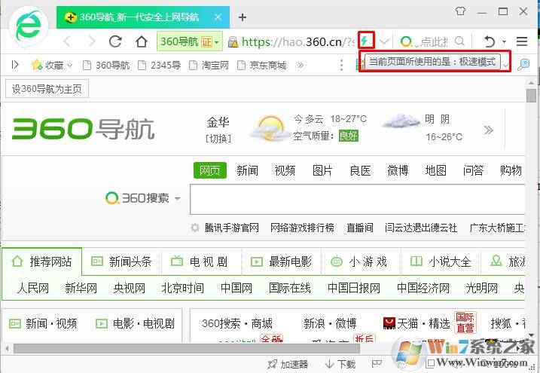This screenshot has width=540, height=373.
Task: Switch to 推荐网站 category tab
Action: pos(41,261)
